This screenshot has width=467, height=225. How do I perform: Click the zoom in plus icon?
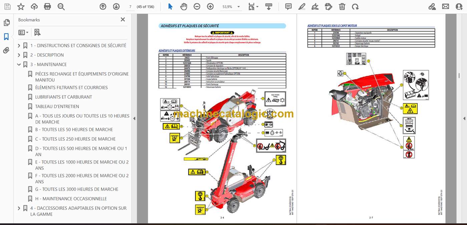[x=210, y=6]
